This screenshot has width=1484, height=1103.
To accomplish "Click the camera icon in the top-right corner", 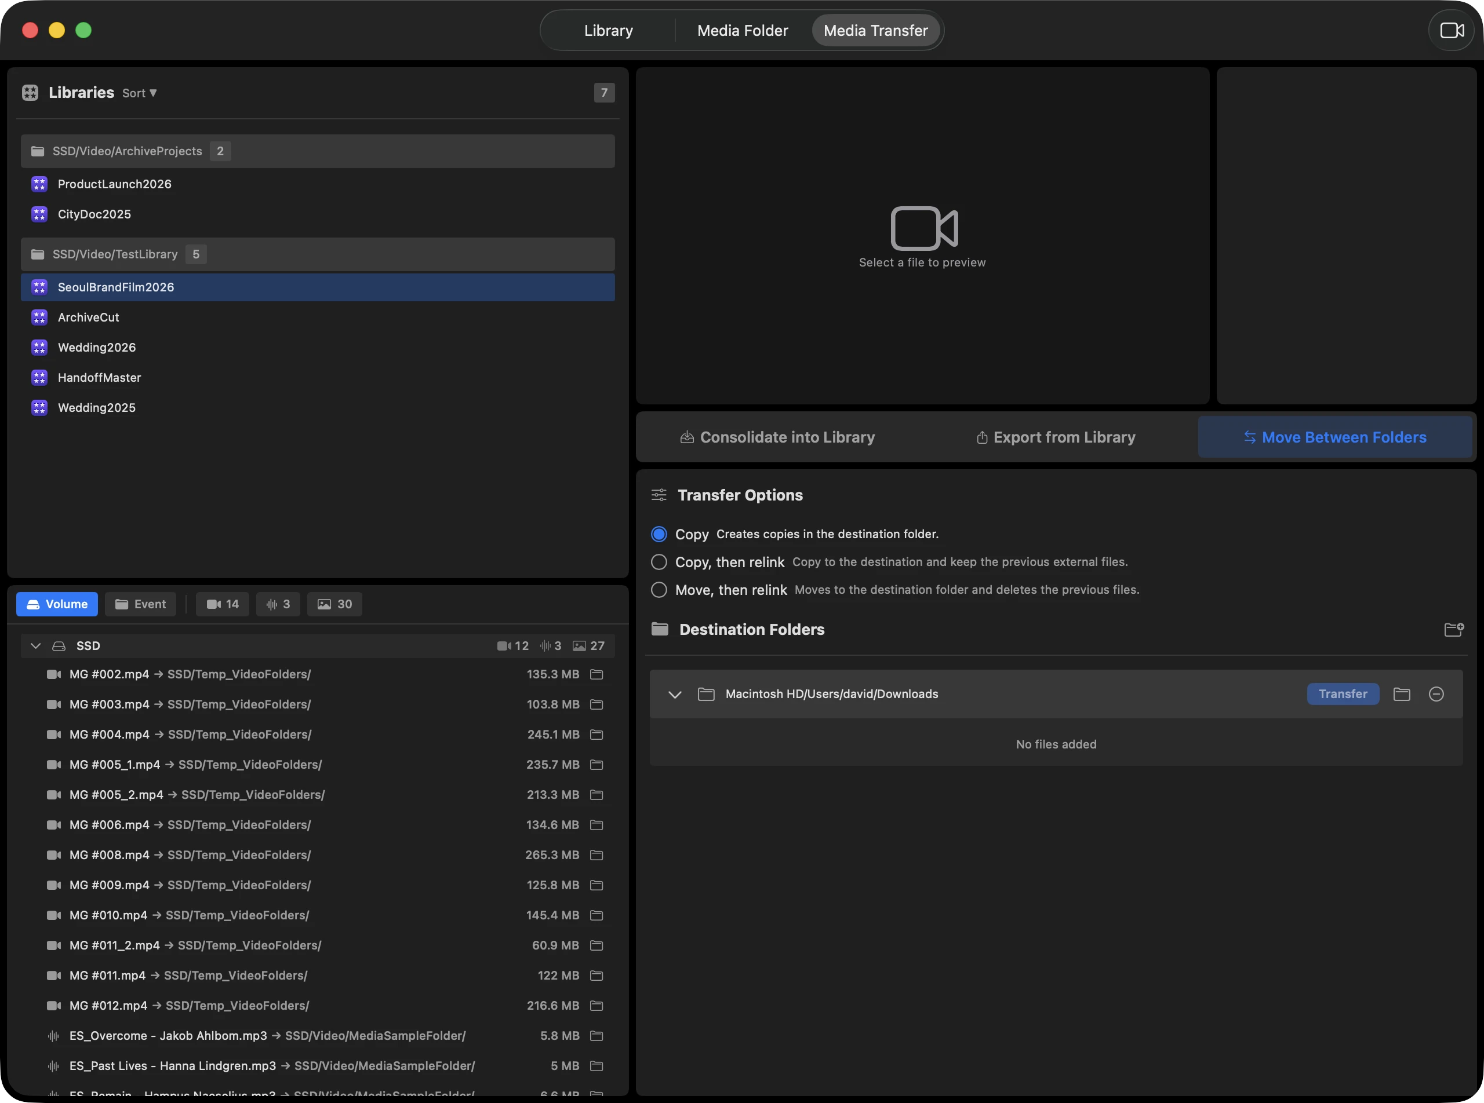I will click(x=1452, y=31).
